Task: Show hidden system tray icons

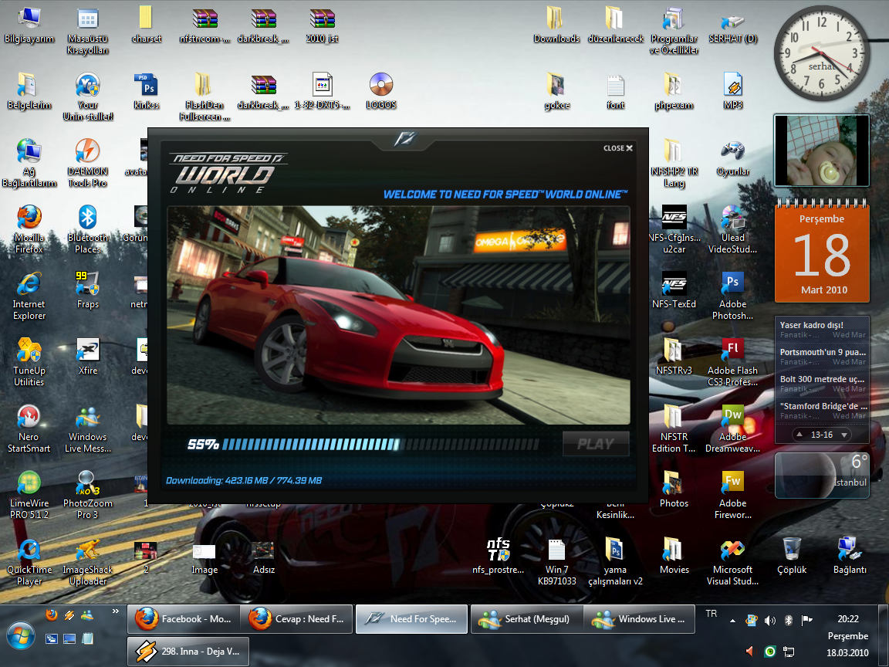Action: click(x=732, y=621)
